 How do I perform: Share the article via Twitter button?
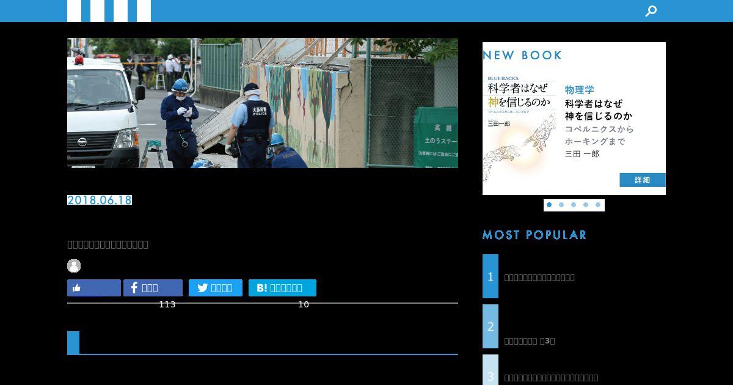(216, 288)
